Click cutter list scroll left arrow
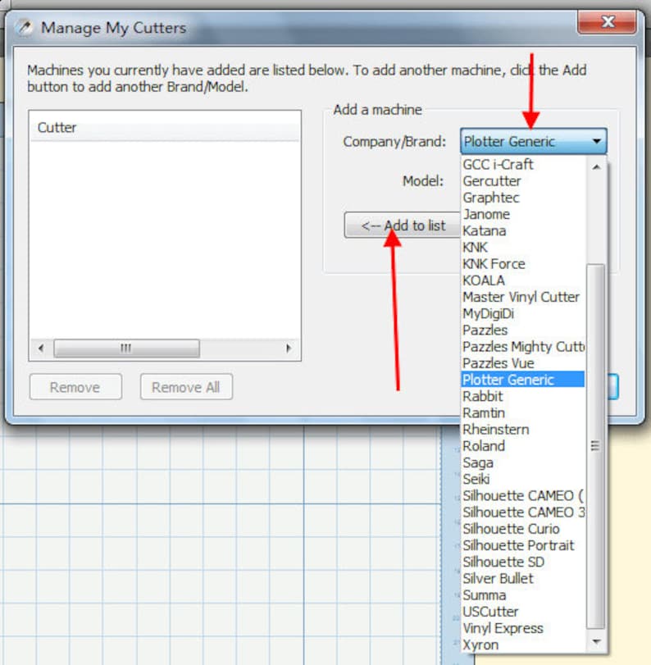This screenshot has height=665, width=651. coord(41,348)
